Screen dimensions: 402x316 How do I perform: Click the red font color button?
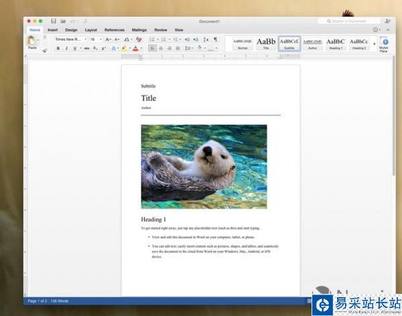coord(136,48)
